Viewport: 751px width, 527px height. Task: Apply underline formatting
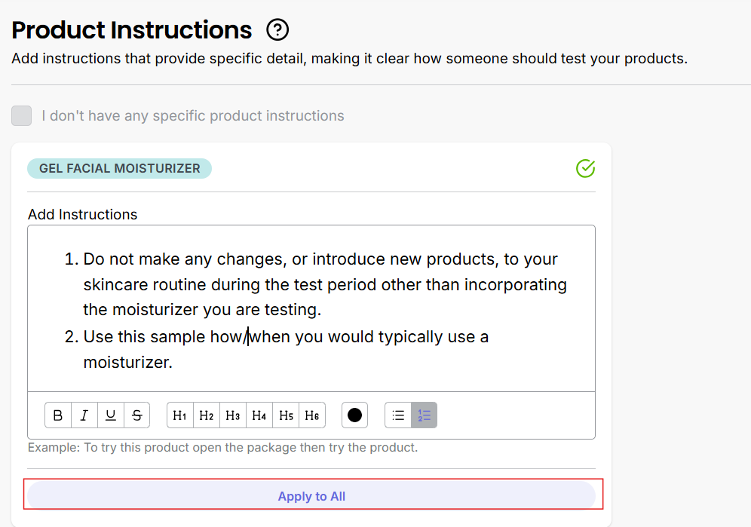111,415
